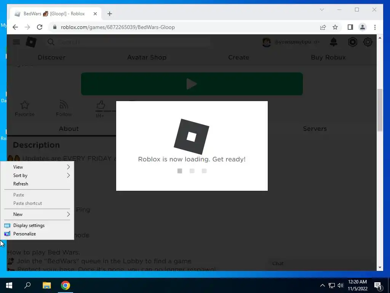
Task: Click the New submenu arrow
Action: (69, 214)
